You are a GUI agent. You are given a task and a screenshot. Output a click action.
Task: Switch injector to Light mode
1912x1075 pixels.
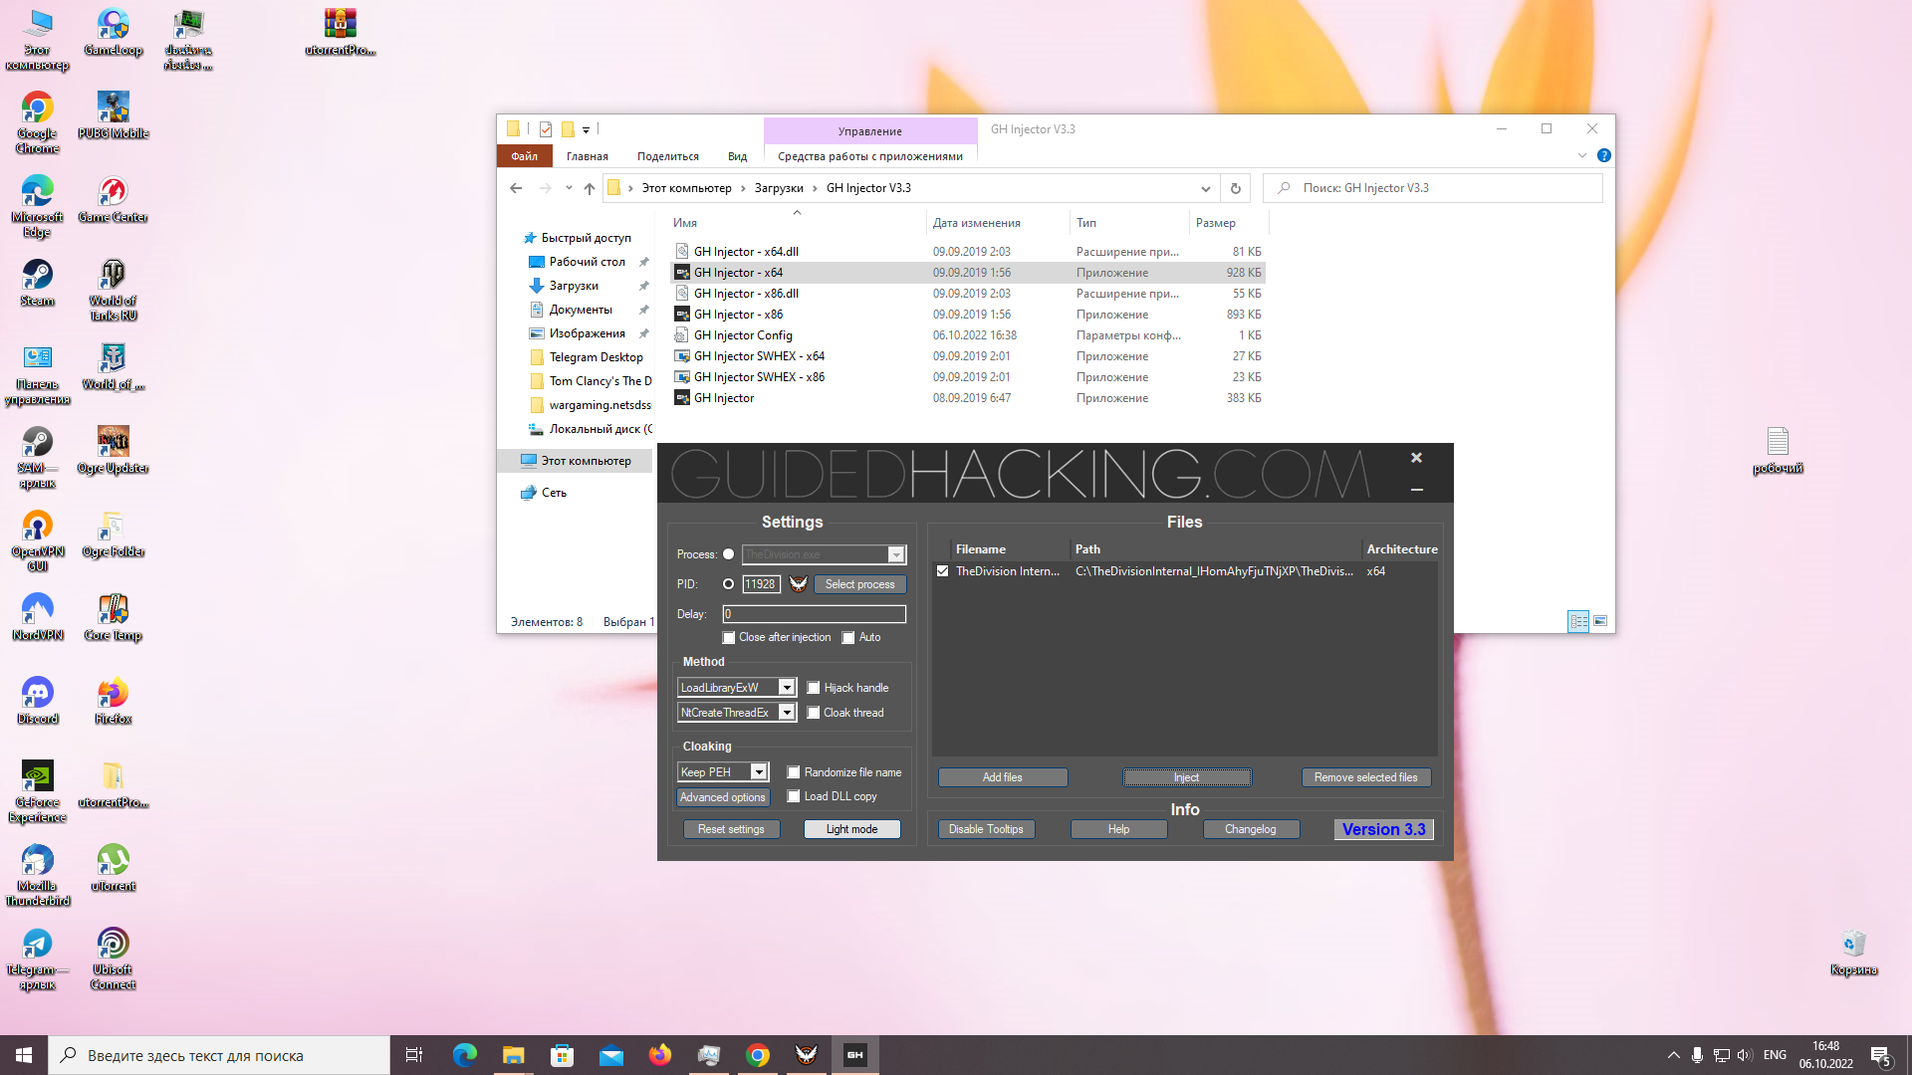(x=852, y=829)
